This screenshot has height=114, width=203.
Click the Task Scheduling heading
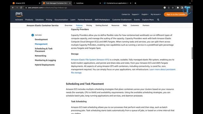[x=79, y=101]
